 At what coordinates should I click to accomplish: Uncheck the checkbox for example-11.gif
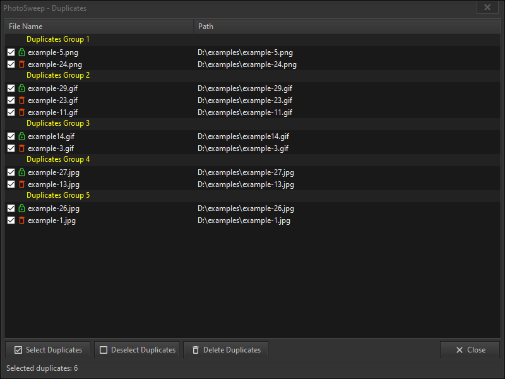pos(11,112)
